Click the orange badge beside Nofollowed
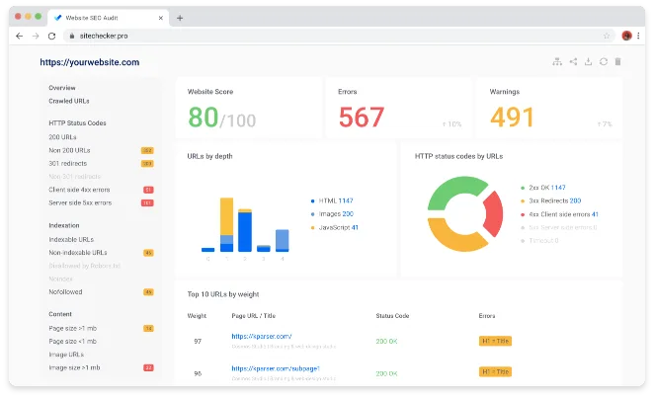654x398 pixels. [x=148, y=292]
